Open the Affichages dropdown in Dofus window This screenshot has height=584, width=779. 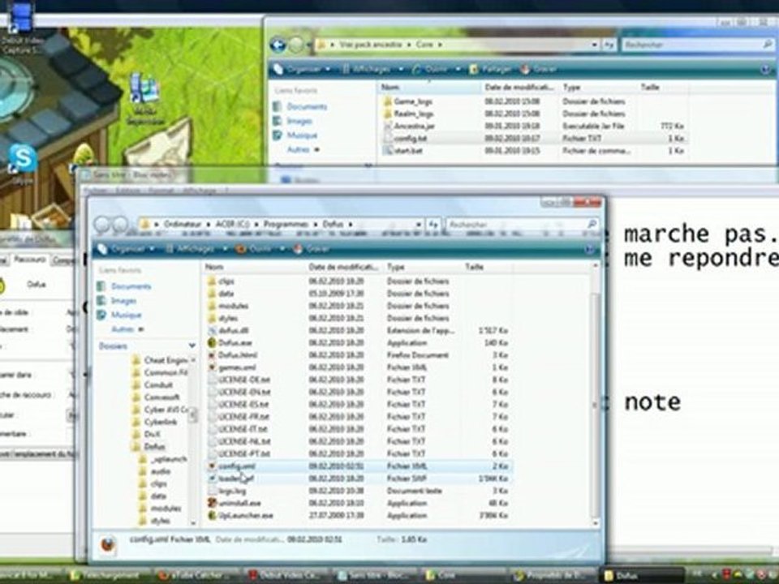click(x=196, y=249)
